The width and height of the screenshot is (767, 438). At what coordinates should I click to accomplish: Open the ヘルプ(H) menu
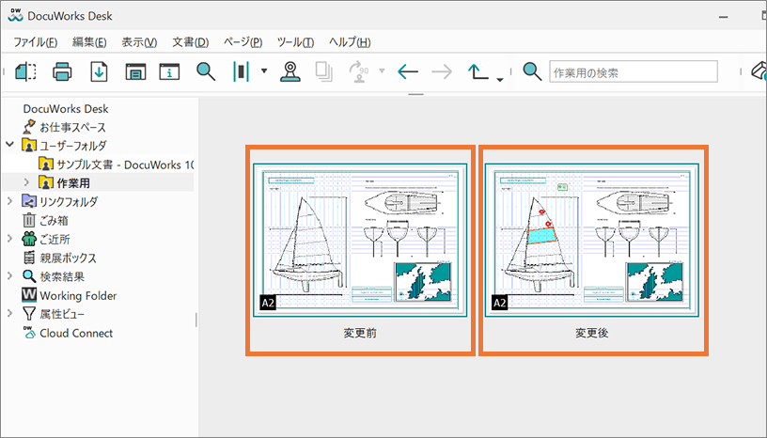coord(350,42)
